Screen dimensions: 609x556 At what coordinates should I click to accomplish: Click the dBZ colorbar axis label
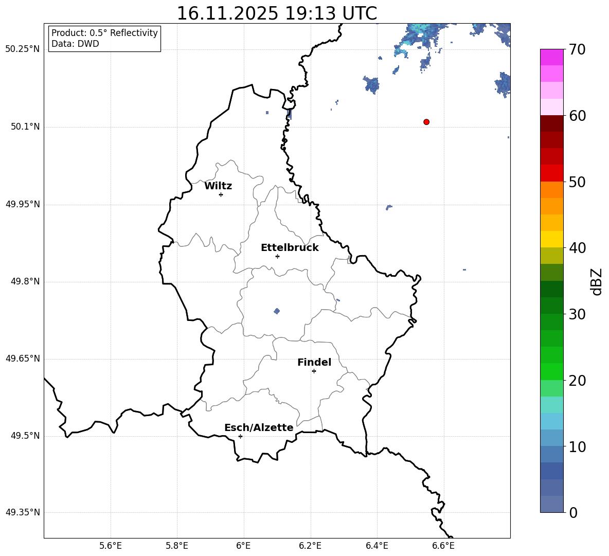click(x=597, y=281)
